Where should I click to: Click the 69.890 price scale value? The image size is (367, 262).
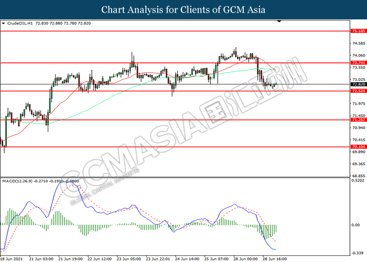359,152
